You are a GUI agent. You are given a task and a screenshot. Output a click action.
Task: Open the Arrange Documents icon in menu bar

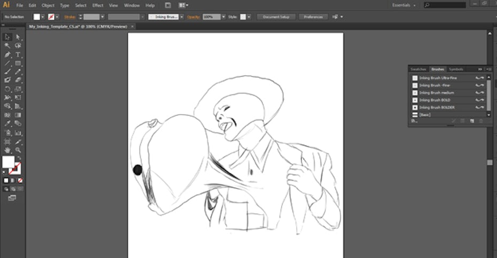(183, 5)
